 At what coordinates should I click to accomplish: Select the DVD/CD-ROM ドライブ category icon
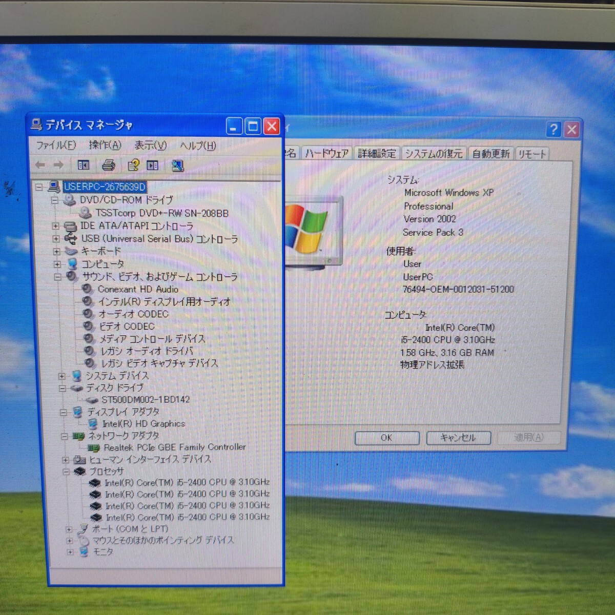[x=69, y=200]
